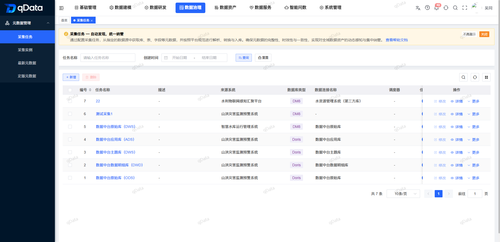Click 不再展示 on the notice banner
The width and height of the screenshot is (500, 242).
click(469, 34)
